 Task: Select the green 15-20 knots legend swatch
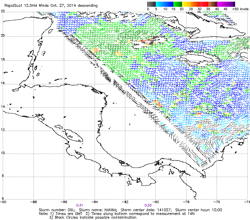[x=178, y=4]
